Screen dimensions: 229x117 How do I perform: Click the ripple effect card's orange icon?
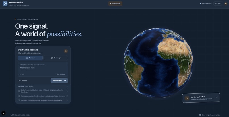(x=187, y=98)
